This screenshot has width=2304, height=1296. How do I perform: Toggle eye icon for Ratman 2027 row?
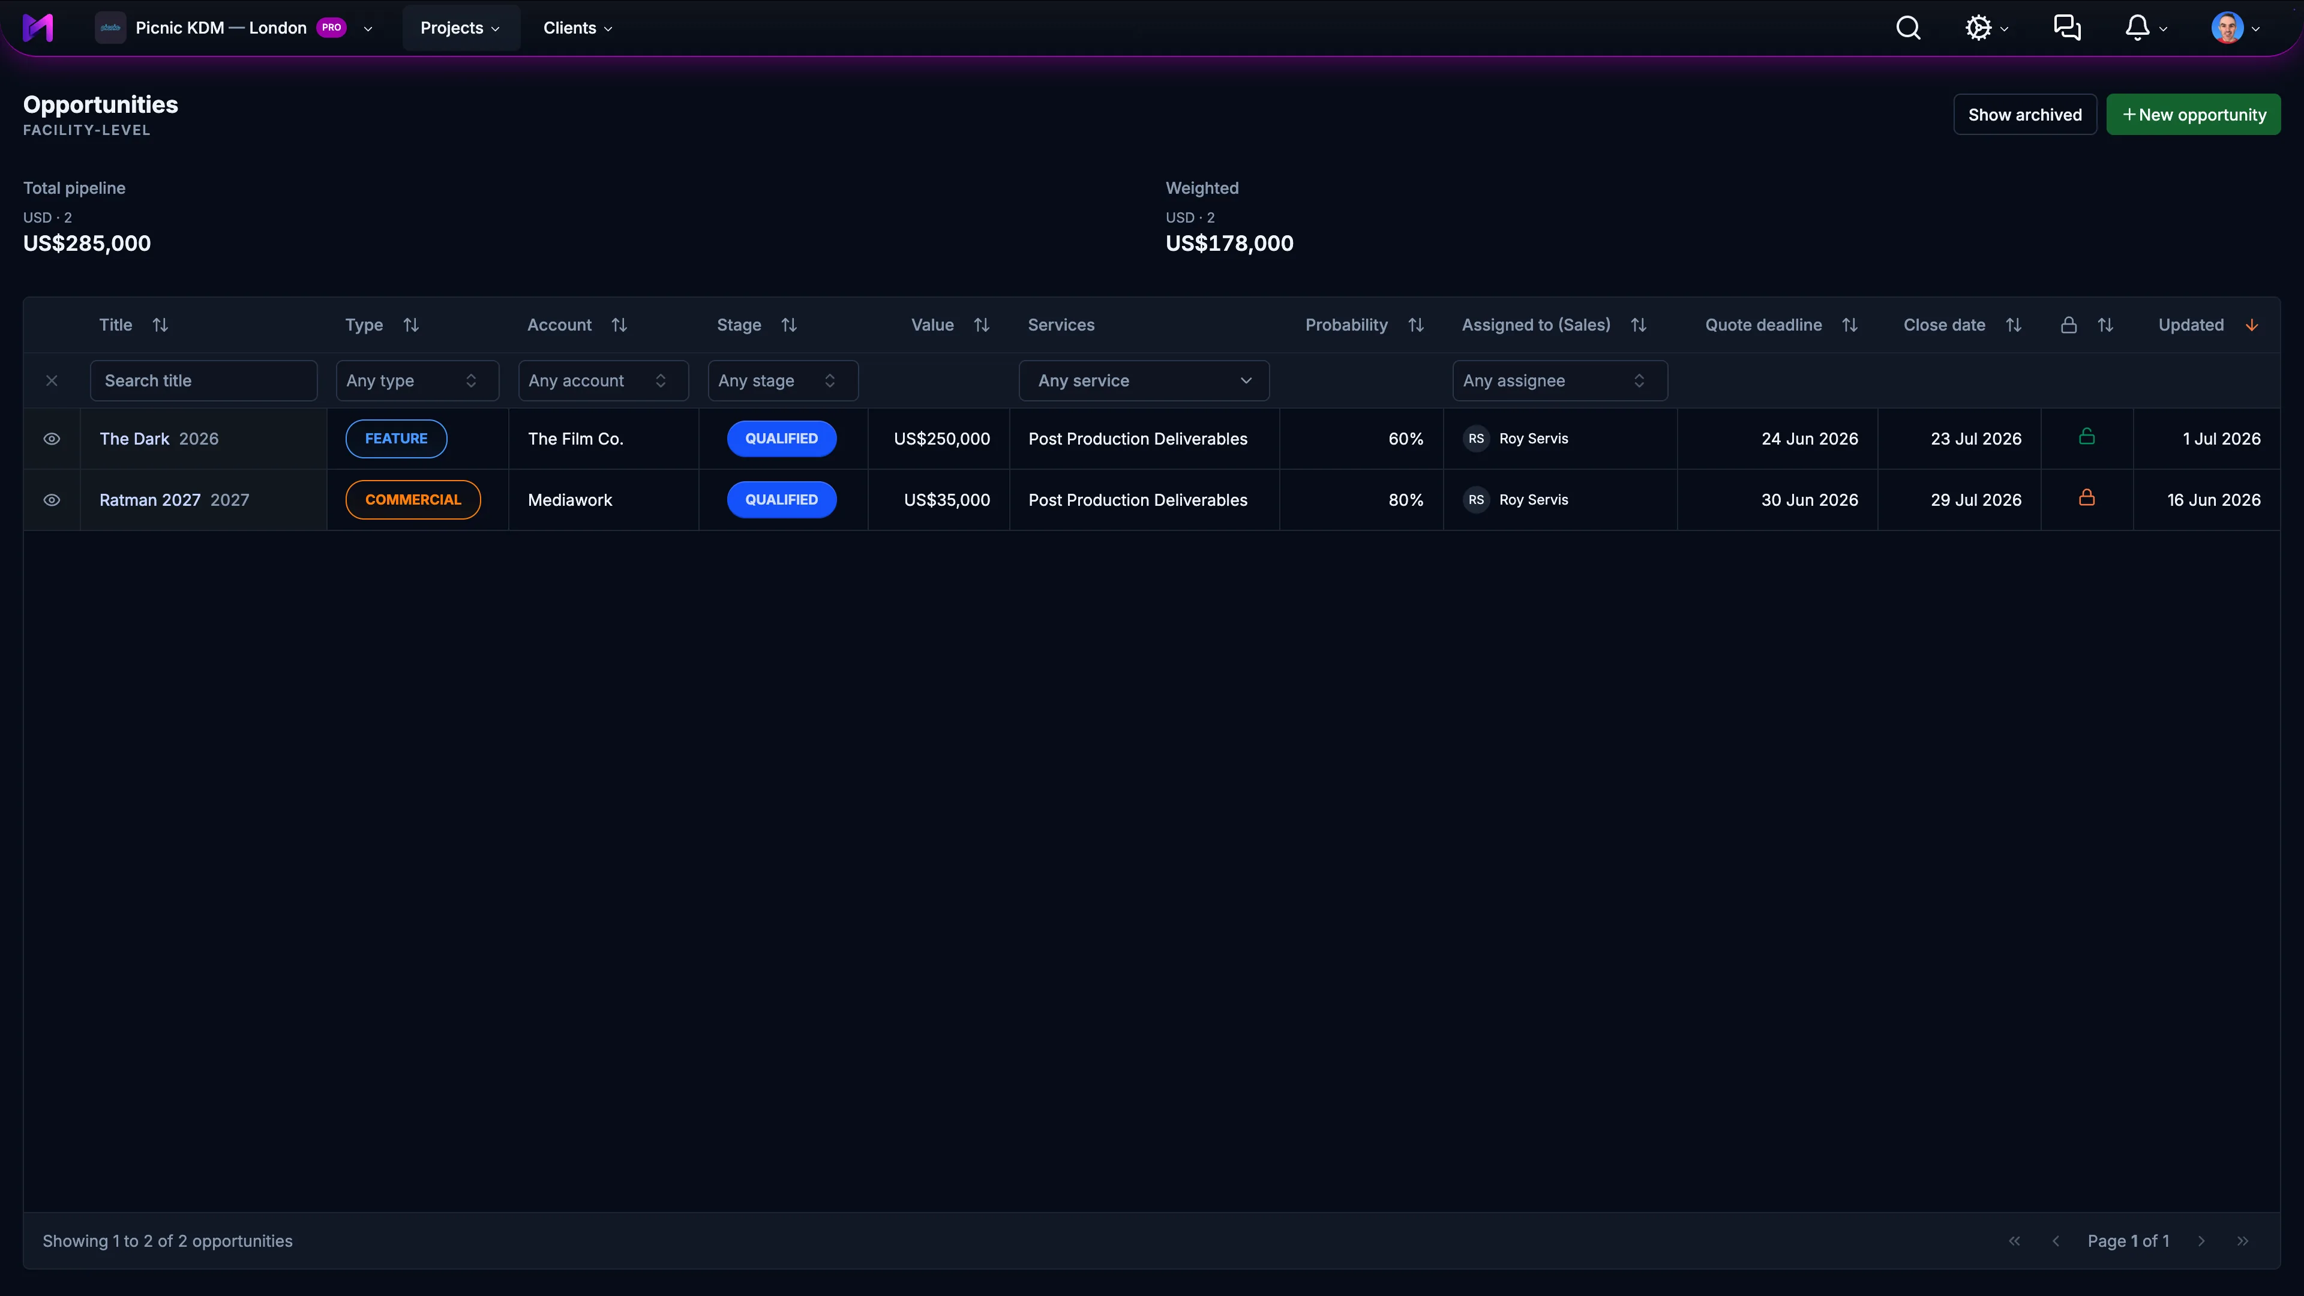click(52, 500)
